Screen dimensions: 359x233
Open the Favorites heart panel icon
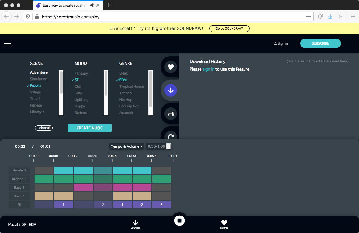[170, 67]
